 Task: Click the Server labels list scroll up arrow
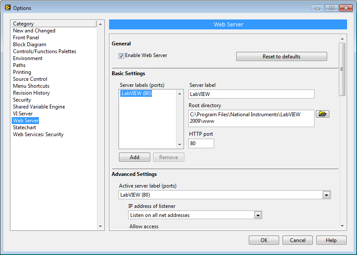click(180, 94)
